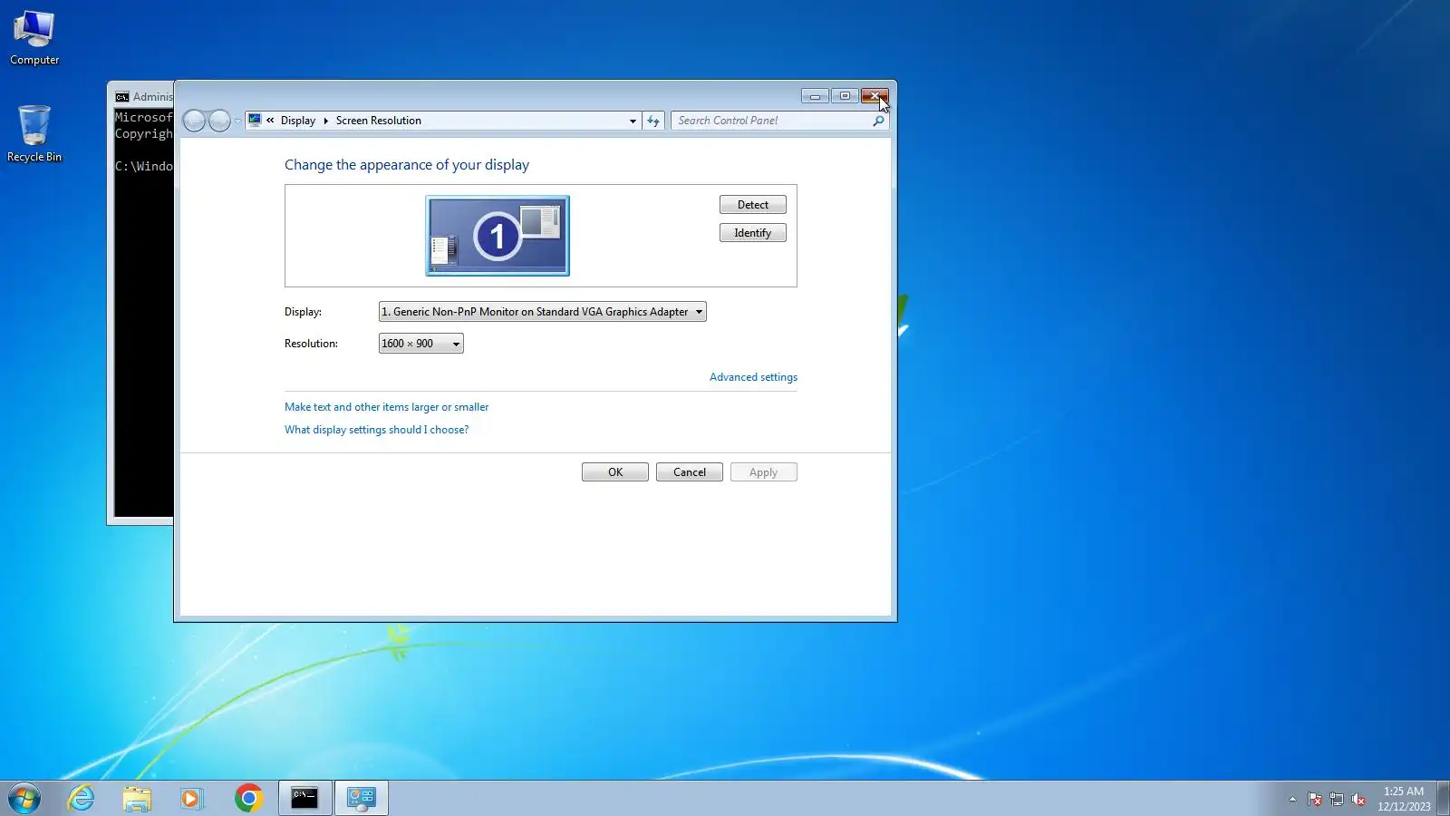The height and width of the screenshot is (816, 1450).
Task: Open 'What display settings should I choose?' link
Action: click(x=377, y=430)
